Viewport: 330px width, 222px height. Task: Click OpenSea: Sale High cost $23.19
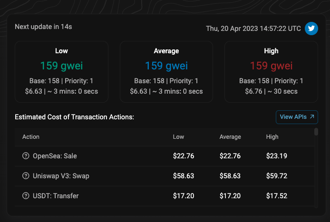(277, 156)
